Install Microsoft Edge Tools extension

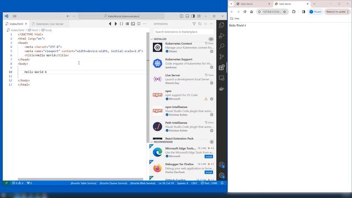(209, 156)
